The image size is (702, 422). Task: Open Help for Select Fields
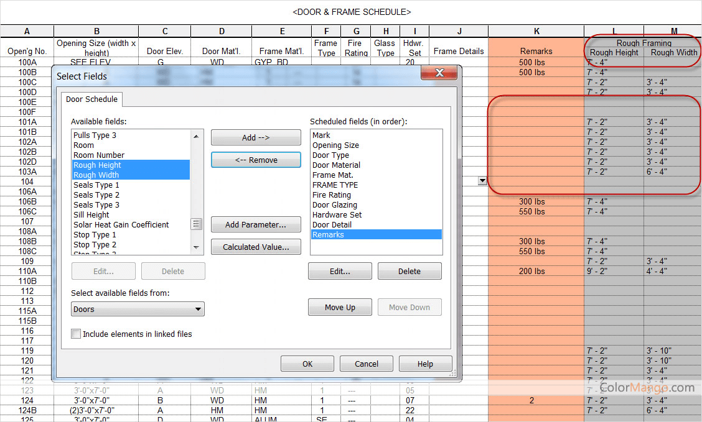pyautogui.click(x=425, y=364)
